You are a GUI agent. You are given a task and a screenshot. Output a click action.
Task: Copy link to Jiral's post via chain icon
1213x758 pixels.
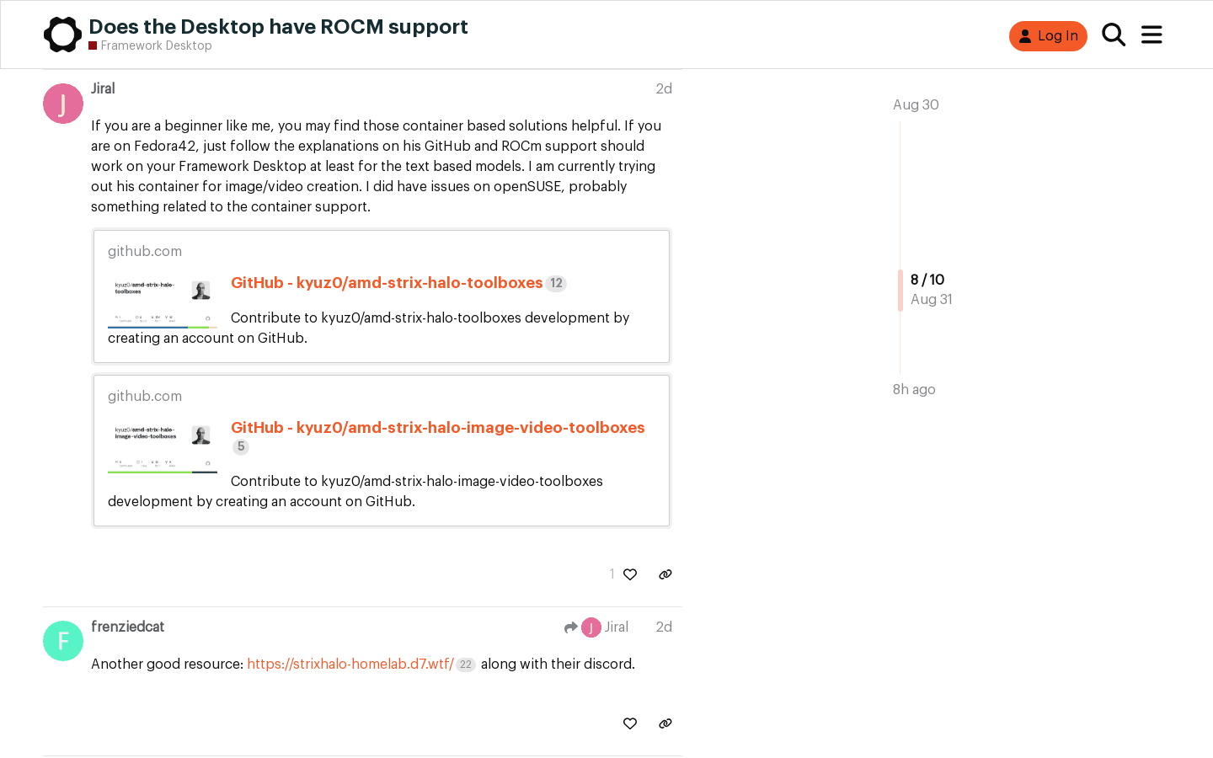point(665,574)
